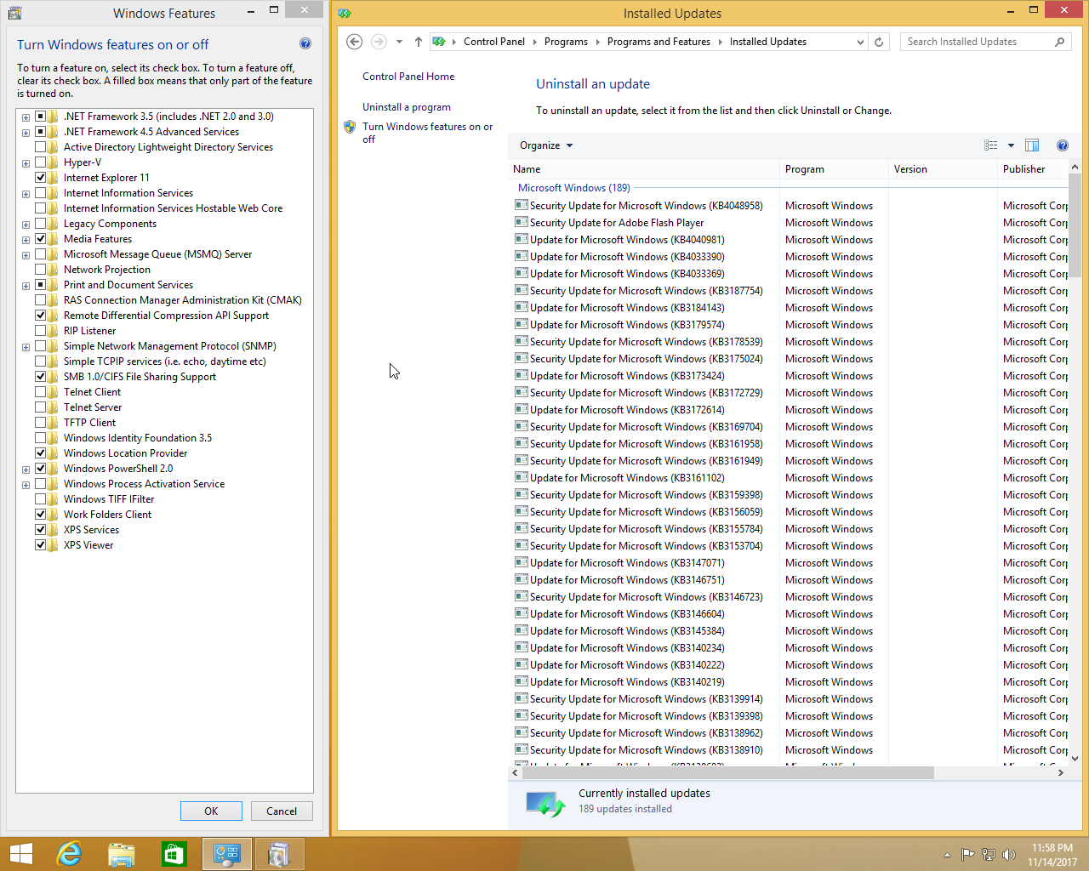Uncheck Work Folders Client
The width and height of the screenshot is (1089, 871).
pyautogui.click(x=40, y=515)
